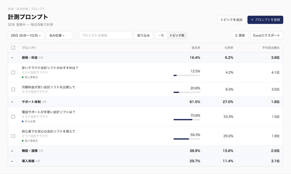Check the 月額料金が安い会計ソフトを比較して row checkbox
Screen dimensions: 291x174
pyautogui.click(x=13, y=89)
